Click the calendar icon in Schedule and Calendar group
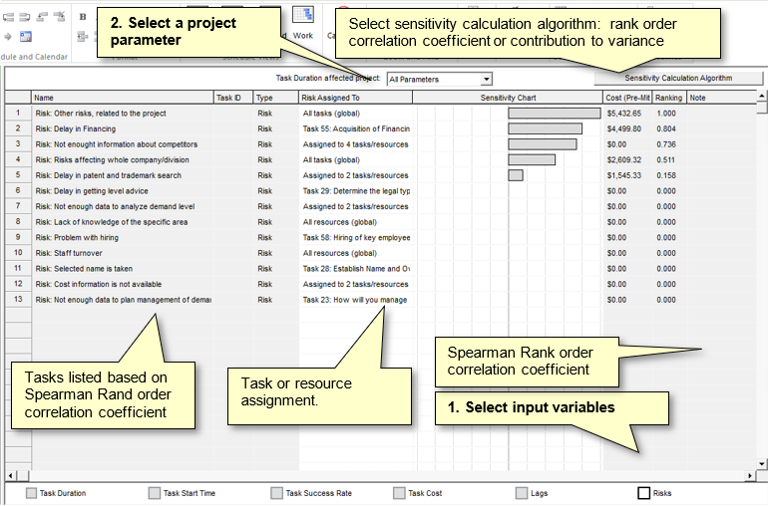The width and height of the screenshot is (768, 506). (26, 36)
